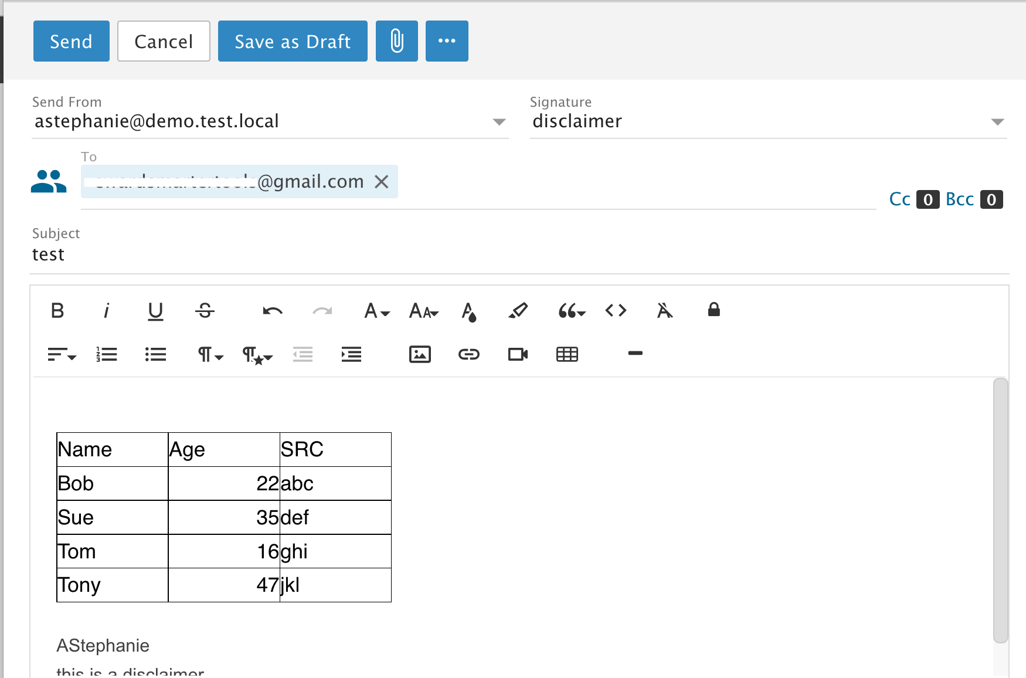Open the paragraph format menu

tap(210, 354)
